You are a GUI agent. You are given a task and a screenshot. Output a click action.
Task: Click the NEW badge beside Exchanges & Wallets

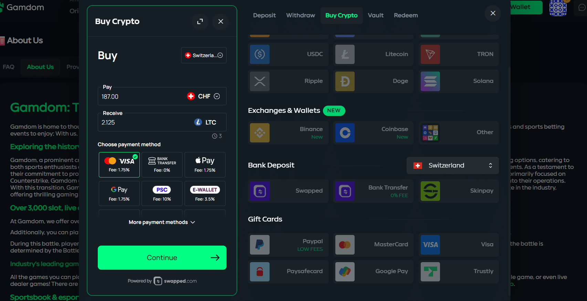tap(334, 110)
